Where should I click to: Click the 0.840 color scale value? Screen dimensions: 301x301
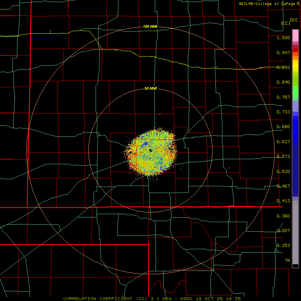click(283, 82)
